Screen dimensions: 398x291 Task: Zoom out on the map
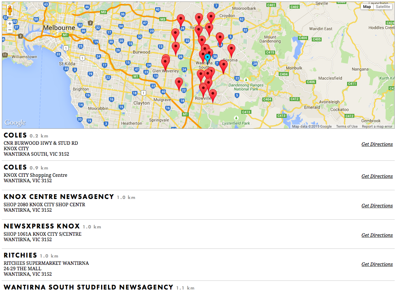tap(9, 30)
